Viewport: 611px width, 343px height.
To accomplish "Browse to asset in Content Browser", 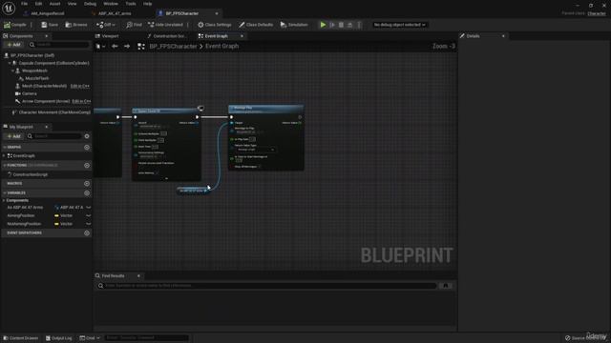I will [x=76, y=25].
